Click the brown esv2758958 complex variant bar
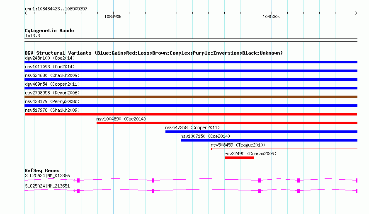 pyautogui.click(x=191, y=97)
